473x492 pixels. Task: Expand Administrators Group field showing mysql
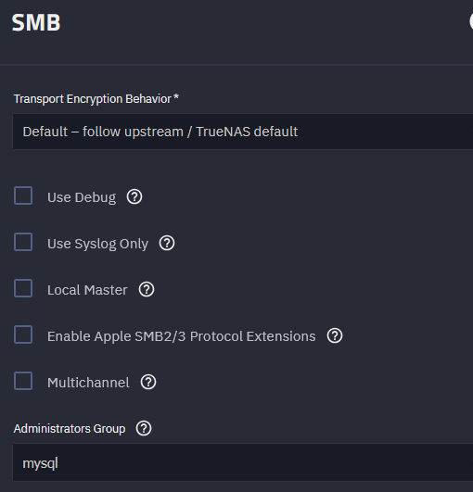(x=243, y=462)
